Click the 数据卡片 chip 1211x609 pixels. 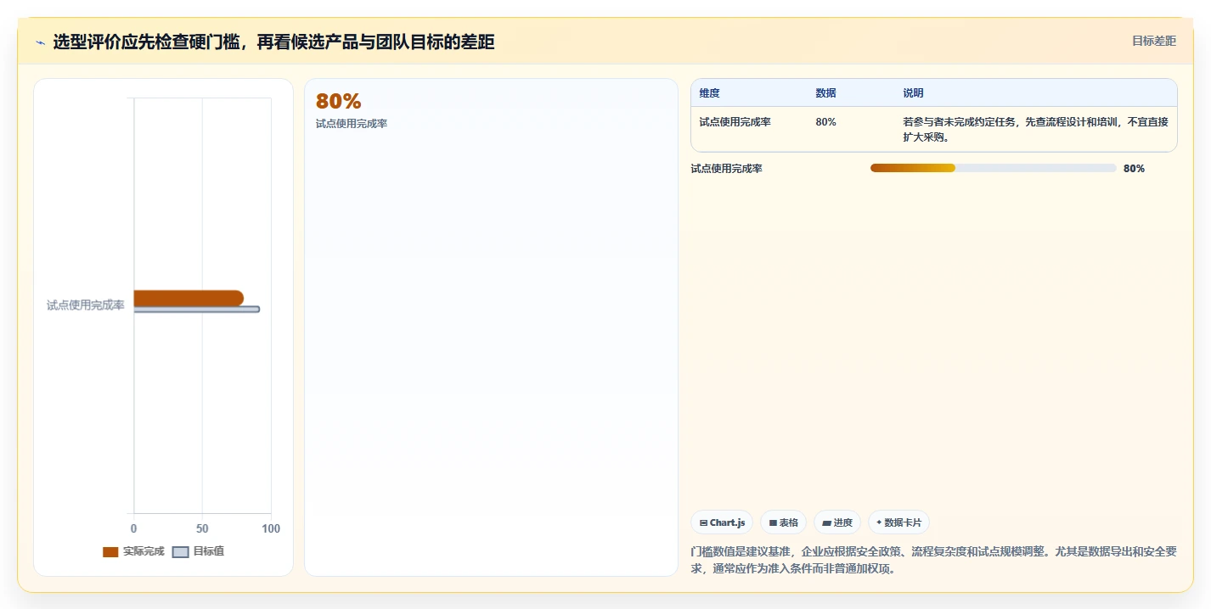(899, 522)
